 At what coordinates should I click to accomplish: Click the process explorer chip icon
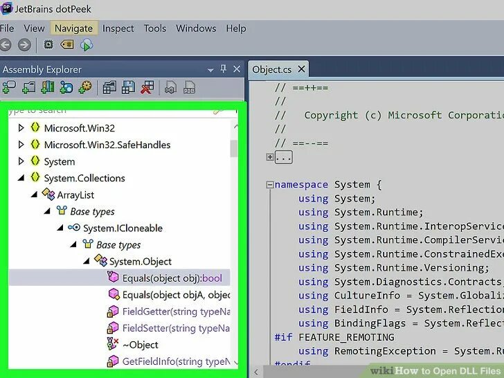(48, 44)
